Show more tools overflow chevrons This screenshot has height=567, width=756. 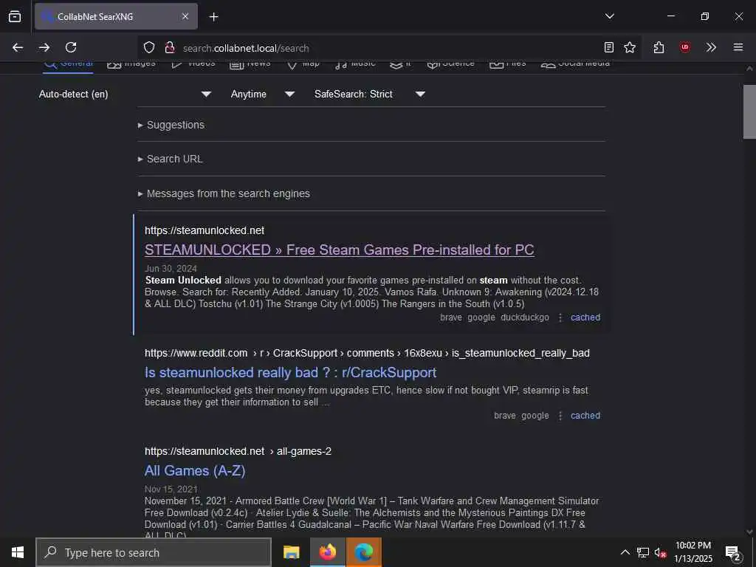[x=711, y=47]
